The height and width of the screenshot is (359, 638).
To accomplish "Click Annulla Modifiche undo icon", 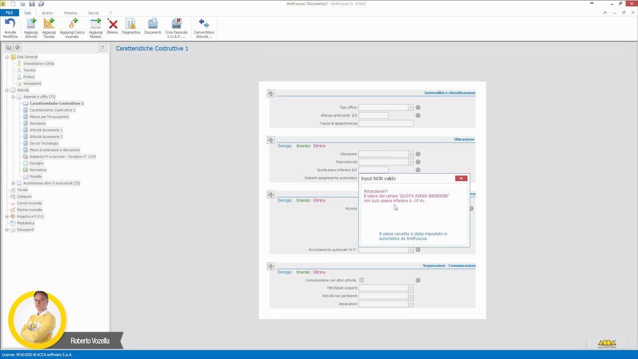I will pos(10,23).
